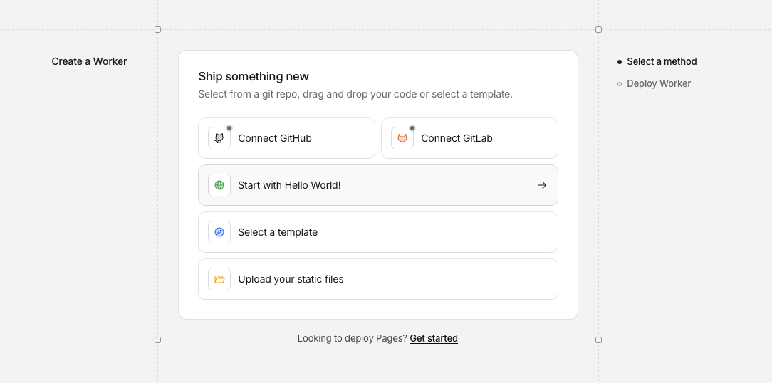Click the status dot on GitLab icon
This screenshot has width=772, height=383.
pyautogui.click(x=412, y=128)
